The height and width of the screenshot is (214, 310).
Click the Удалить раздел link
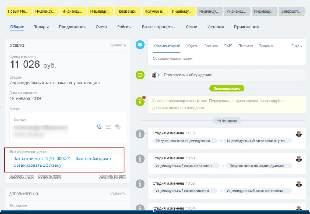112,176
